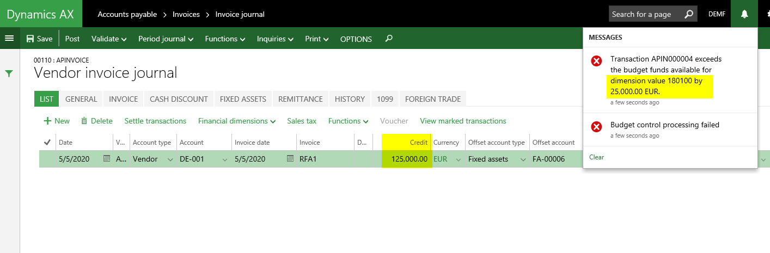This screenshot has height=253, width=770.
Task: Toggle the select-all checkmark column header
Action: 47,143
